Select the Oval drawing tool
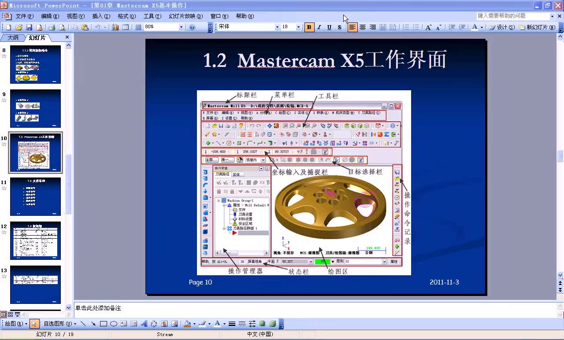 pyautogui.click(x=114, y=324)
